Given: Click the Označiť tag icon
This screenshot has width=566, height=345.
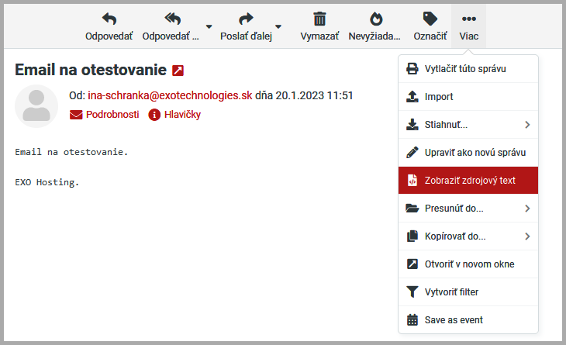Looking at the screenshot, I should pyautogui.click(x=430, y=19).
